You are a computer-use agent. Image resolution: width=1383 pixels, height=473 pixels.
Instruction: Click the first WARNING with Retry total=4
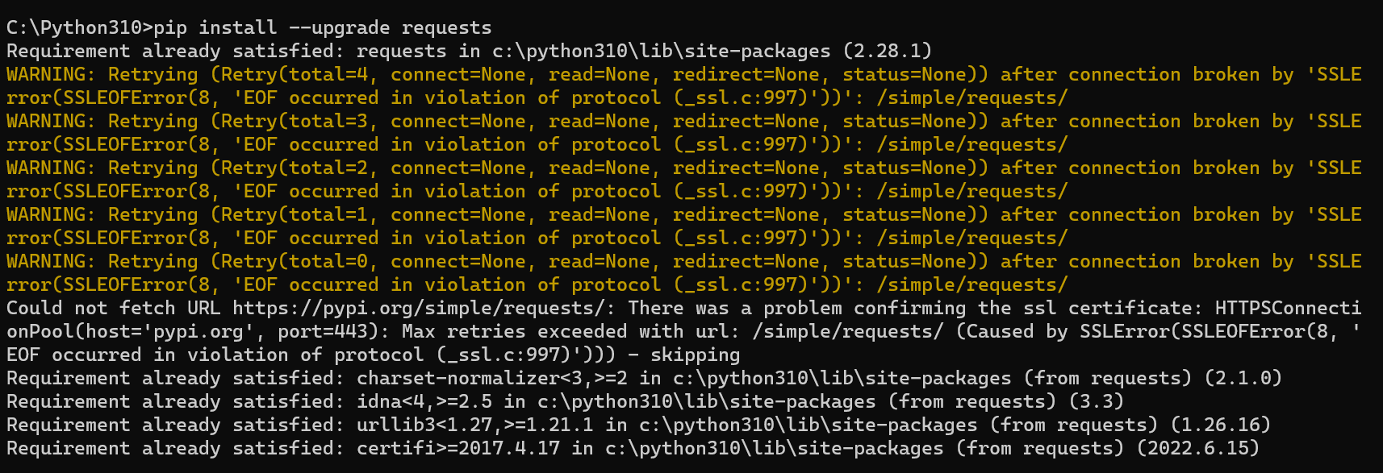point(683,86)
